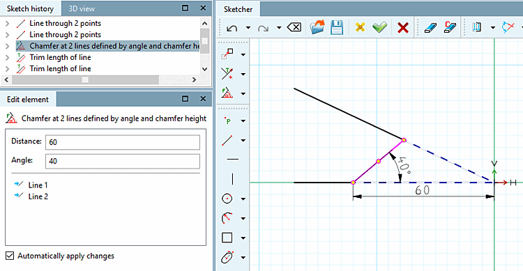This screenshot has height=271, width=523.
Task: Open dropdown arrow beside undo
Action: [248, 28]
